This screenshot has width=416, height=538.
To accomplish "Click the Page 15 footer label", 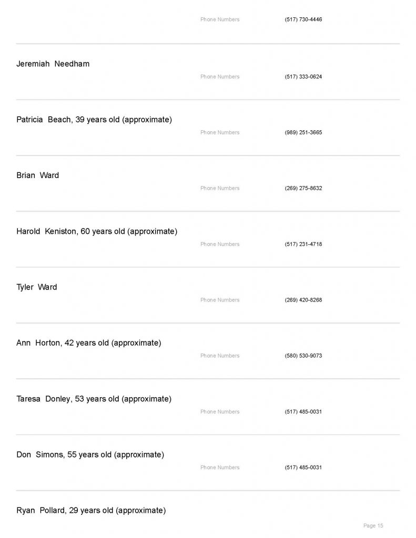I will 373,525.
